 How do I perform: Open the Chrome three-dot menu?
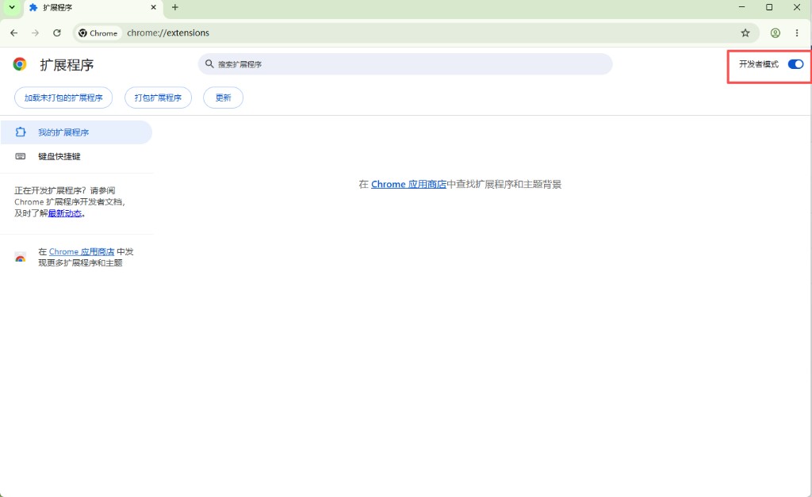(x=797, y=33)
